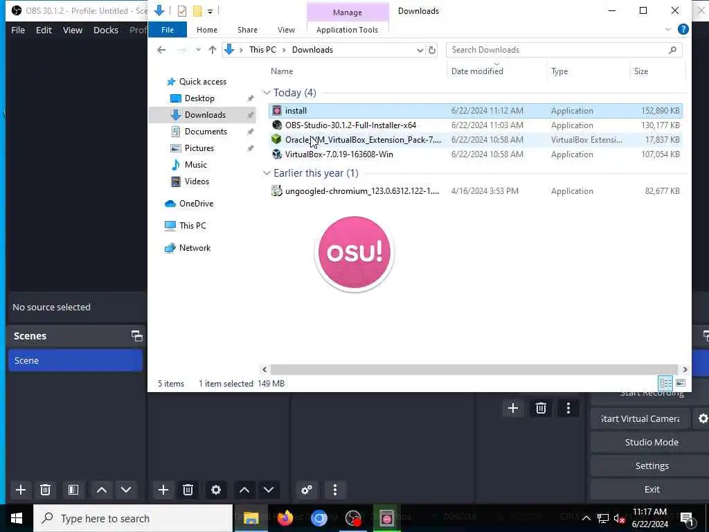
Task: Move scene down in OBS Scenes
Action: coord(126,490)
